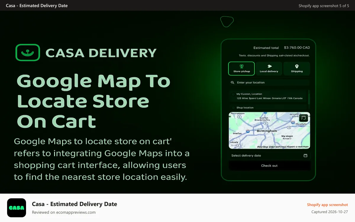The width and height of the screenshot is (355, 222).
Task: Click the fullscreen icon on the map
Action: click(303, 118)
